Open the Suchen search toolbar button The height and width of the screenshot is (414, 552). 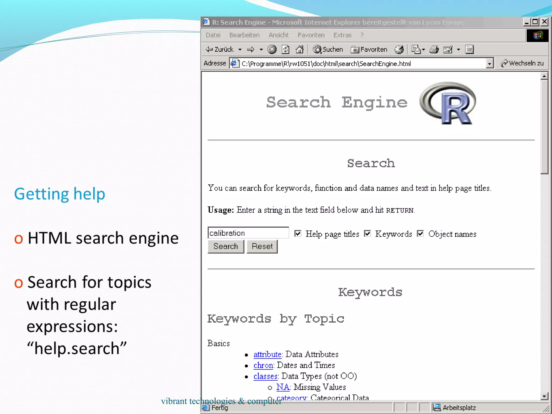[328, 50]
